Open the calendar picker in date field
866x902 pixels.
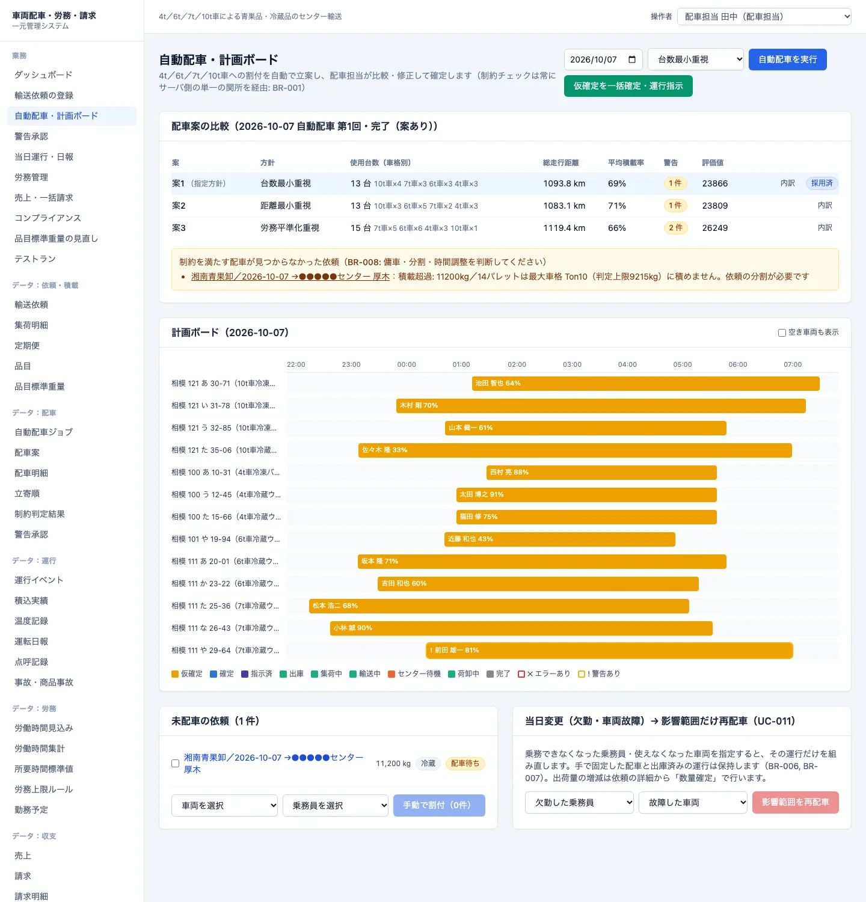pos(632,60)
